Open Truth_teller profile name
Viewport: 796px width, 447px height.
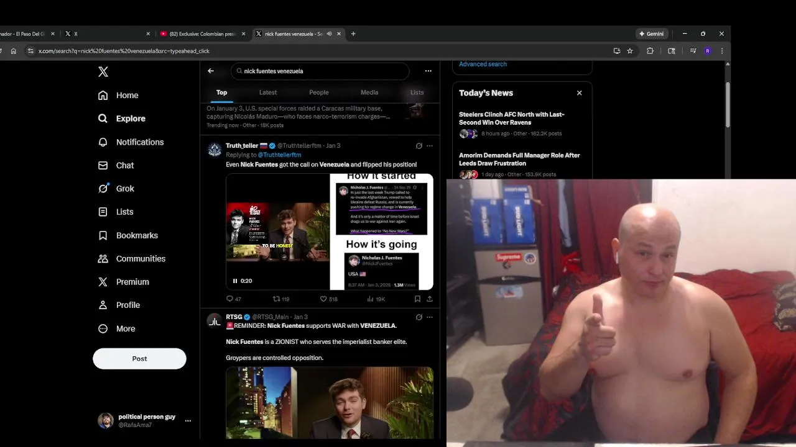pyautogui.click(x=242, y=146)
